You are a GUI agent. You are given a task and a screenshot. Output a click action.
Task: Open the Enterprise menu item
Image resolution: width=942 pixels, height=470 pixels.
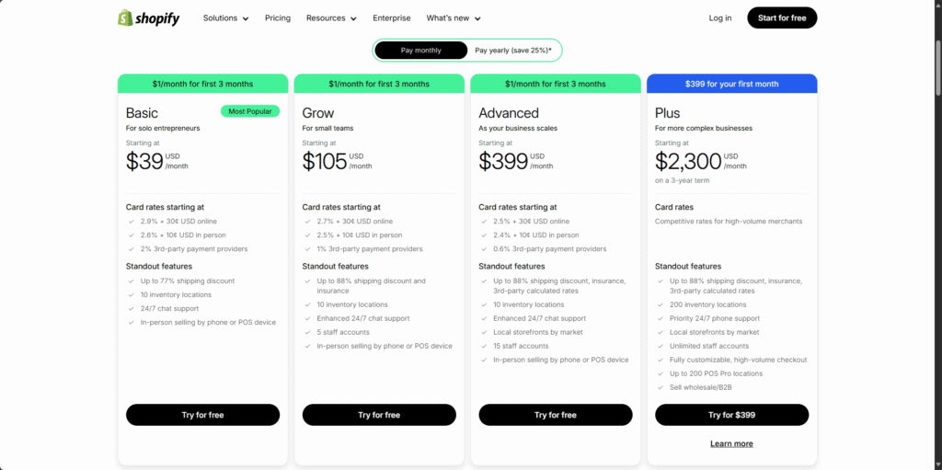click(x=392, y=17)
